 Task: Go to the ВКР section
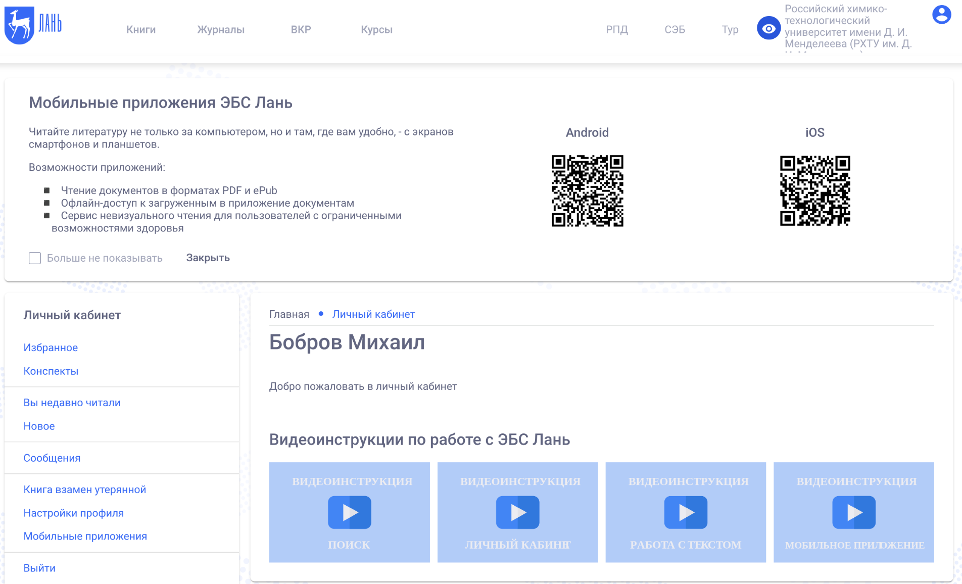(x=301, y=30)
